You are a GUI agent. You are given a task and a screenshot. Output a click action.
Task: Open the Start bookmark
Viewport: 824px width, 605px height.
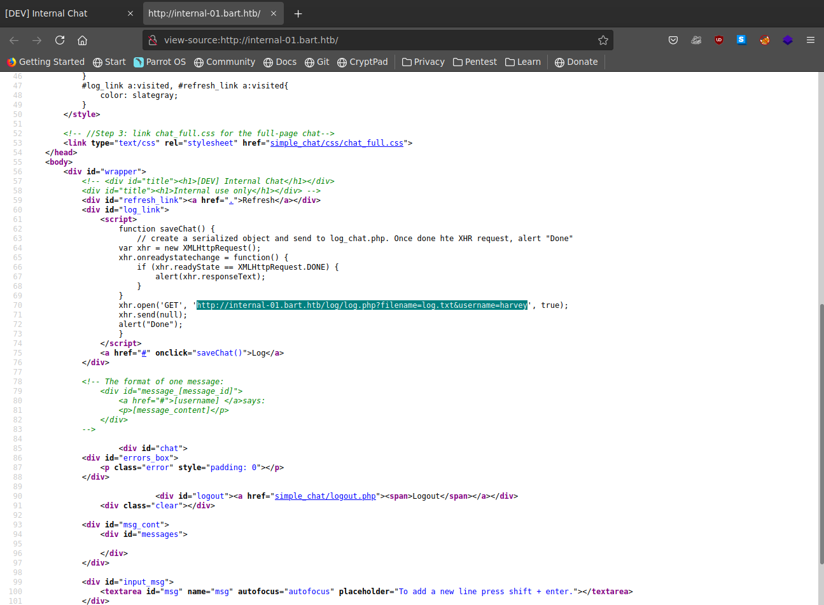point(109,62)
